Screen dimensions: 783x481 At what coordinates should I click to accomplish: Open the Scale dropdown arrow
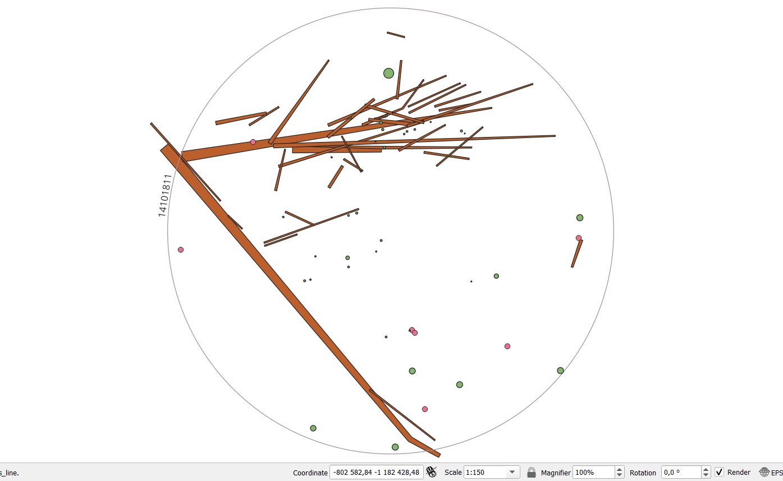pyautogui.click(x=512, y=472)
